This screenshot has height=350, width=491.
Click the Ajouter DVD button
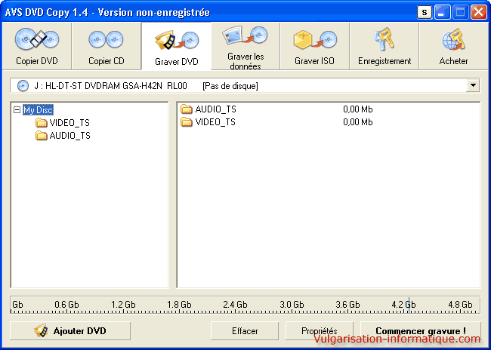70,331
